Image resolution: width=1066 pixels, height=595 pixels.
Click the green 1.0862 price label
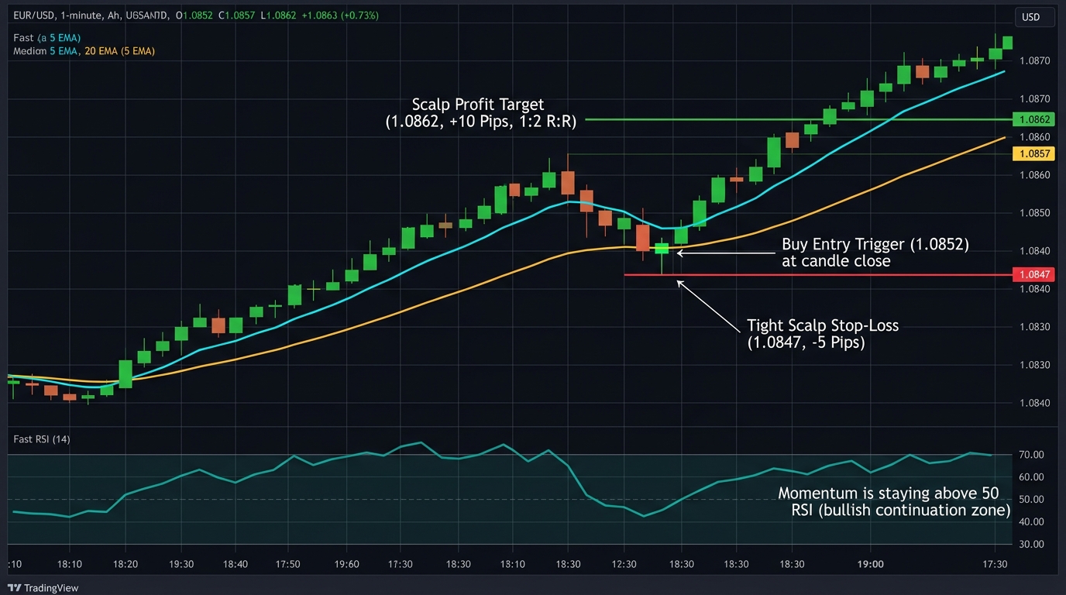click(x=1034, y=119)
